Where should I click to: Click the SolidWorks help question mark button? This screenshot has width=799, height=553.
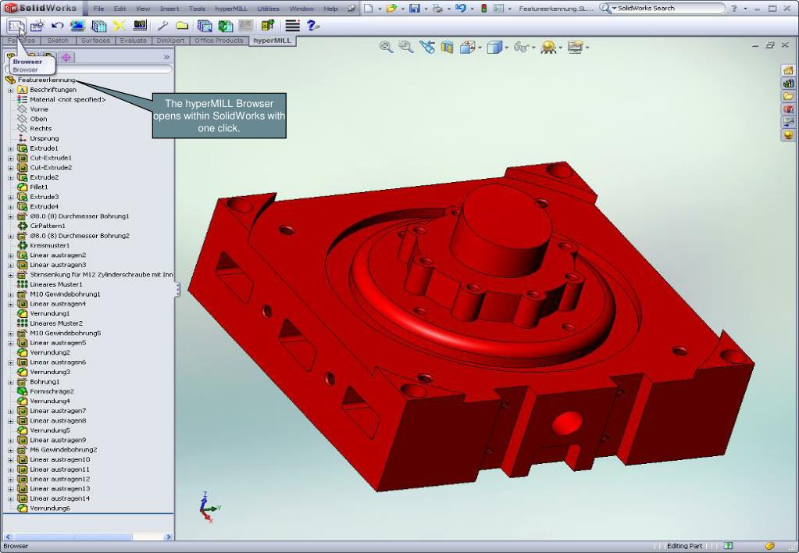pos(733,8)
